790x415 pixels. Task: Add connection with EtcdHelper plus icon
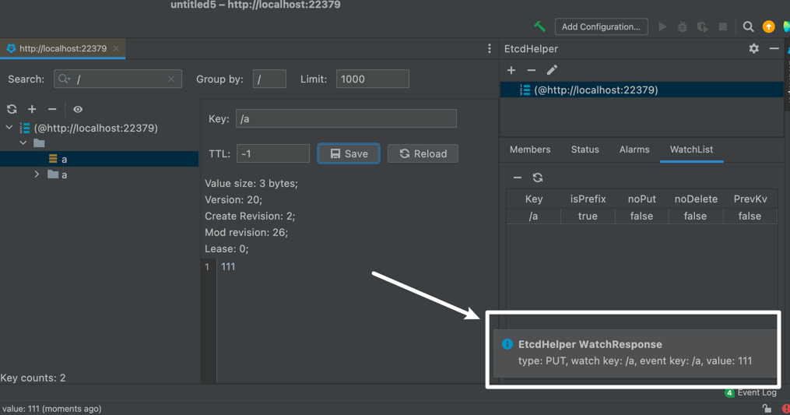511,70
